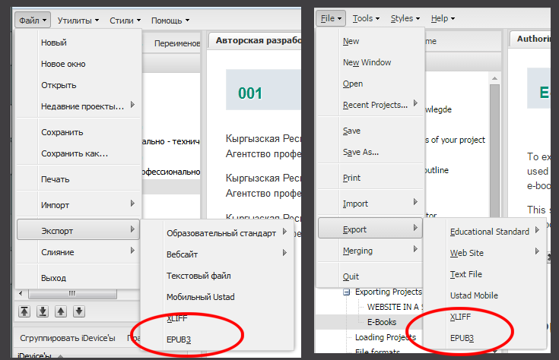The height and width of the screenshot is (360, 559).
Task: Click Сгруппировать iDevice'ы button
Action: click(x=68, y=338)
